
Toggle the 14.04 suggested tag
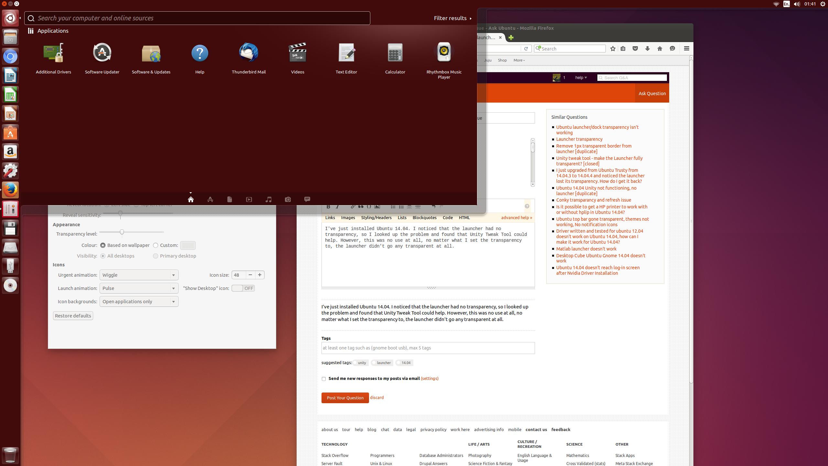tap(404, 363)
